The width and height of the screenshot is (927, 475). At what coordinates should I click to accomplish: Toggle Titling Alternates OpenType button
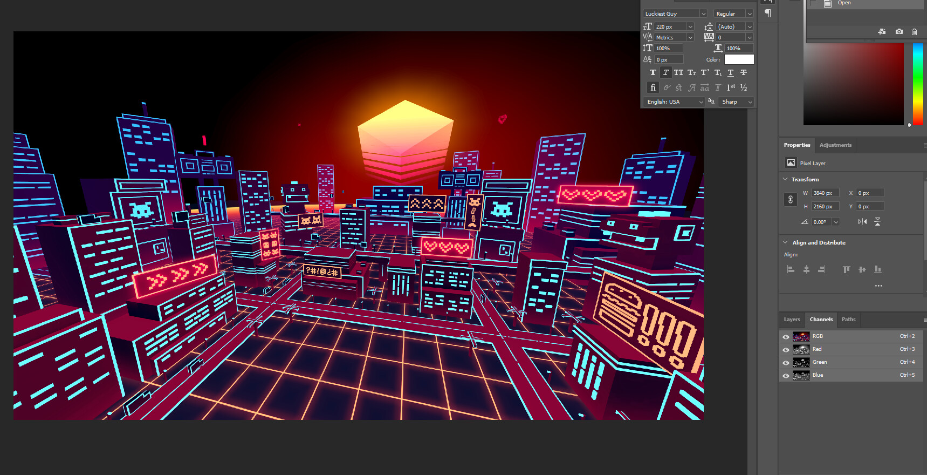pyautogui.click(x=718, y=87)
